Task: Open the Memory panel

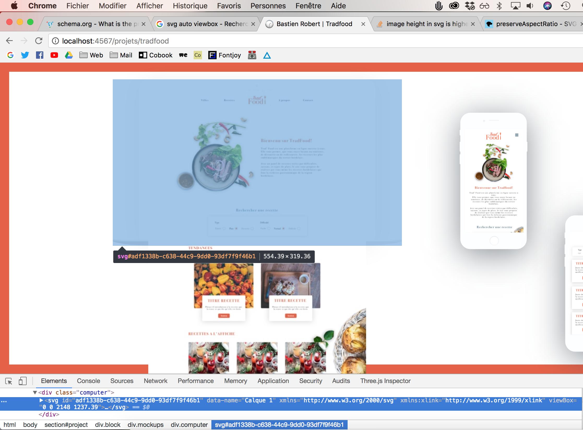Action: 235,381
